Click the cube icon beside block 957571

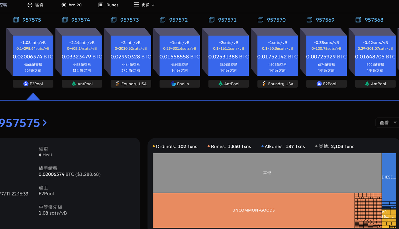212,20
